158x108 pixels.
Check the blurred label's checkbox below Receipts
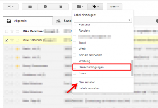tap(74, 37)
